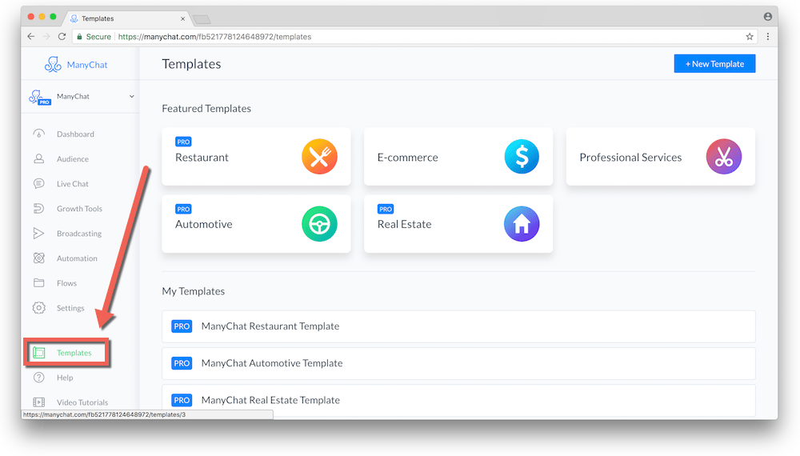Click the PRO badge of Real Estate Template row
800x456 pixels.
(182, 401)
